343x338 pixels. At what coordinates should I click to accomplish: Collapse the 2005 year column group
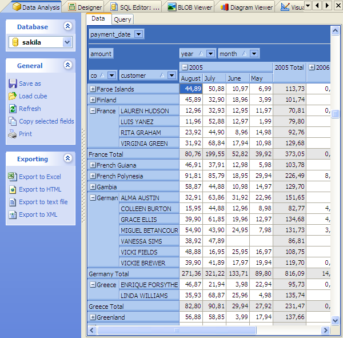185,67
